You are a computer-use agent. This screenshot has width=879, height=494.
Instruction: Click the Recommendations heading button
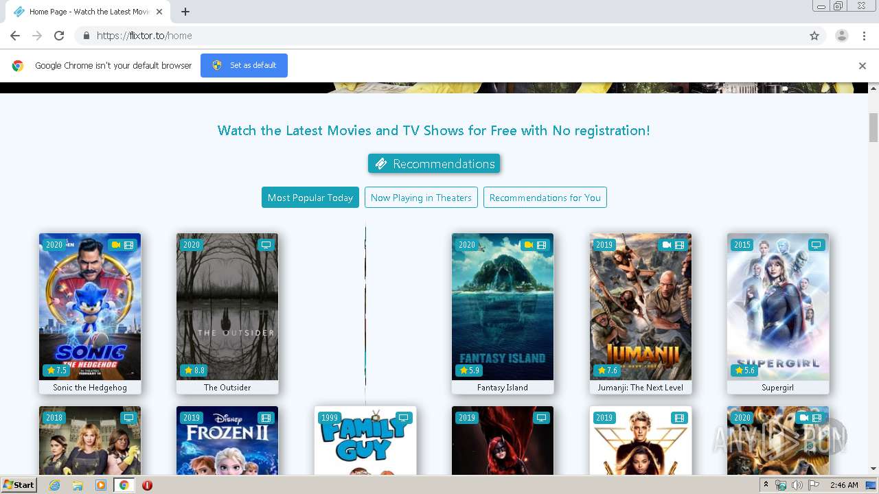[x=434, y=163]
